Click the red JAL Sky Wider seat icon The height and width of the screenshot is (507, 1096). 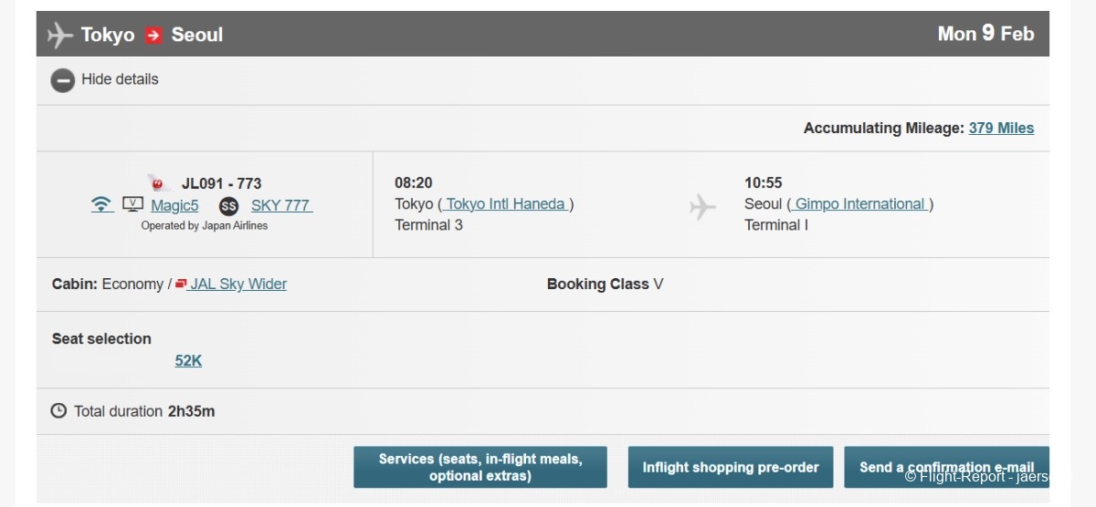(181, 284)
